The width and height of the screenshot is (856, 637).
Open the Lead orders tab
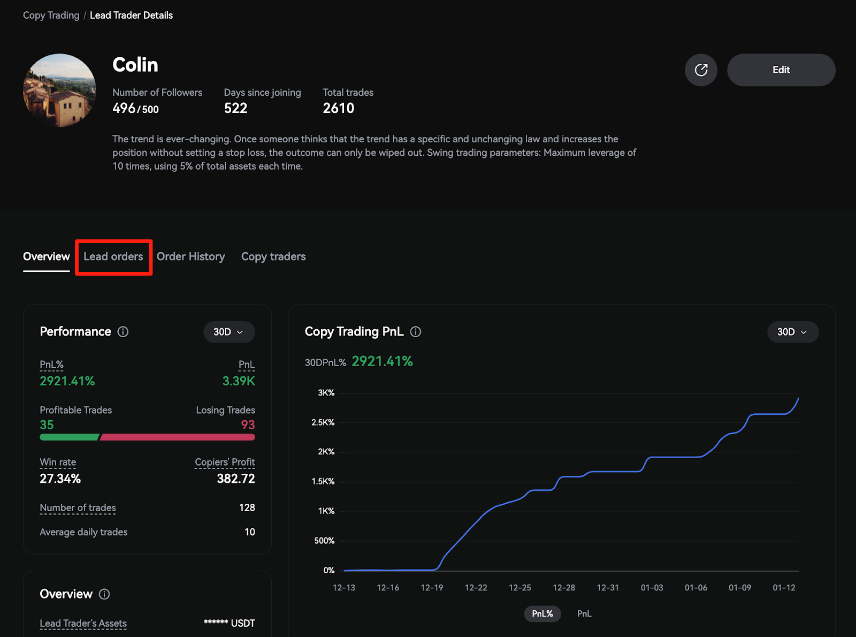pyautogui.click(x=113, y=257)
